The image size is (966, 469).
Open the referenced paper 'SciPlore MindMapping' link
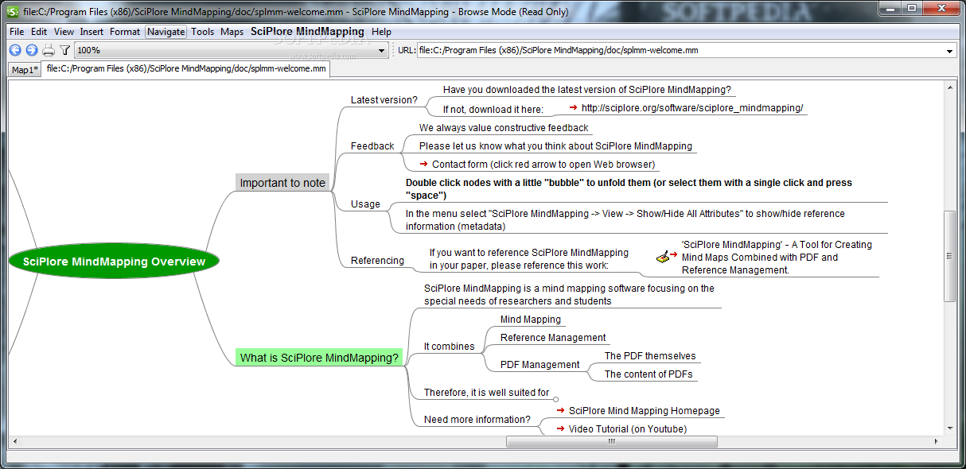[x=777, y=257]
